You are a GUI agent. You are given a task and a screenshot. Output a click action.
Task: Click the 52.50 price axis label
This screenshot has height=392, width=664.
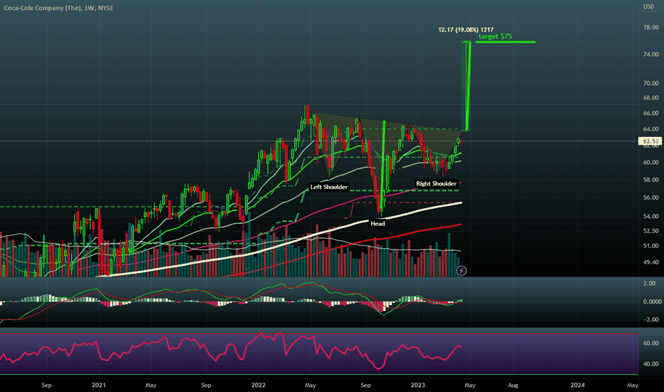pos(651,231)
